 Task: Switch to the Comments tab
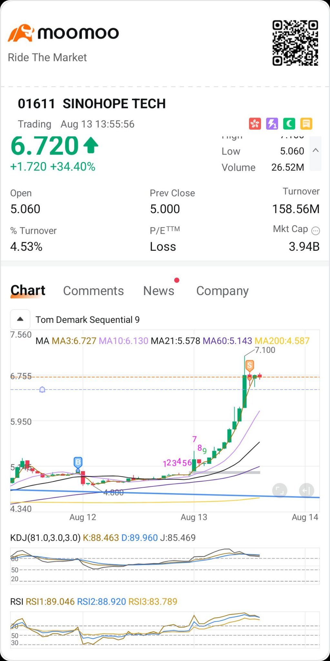(x=94, y=291)
